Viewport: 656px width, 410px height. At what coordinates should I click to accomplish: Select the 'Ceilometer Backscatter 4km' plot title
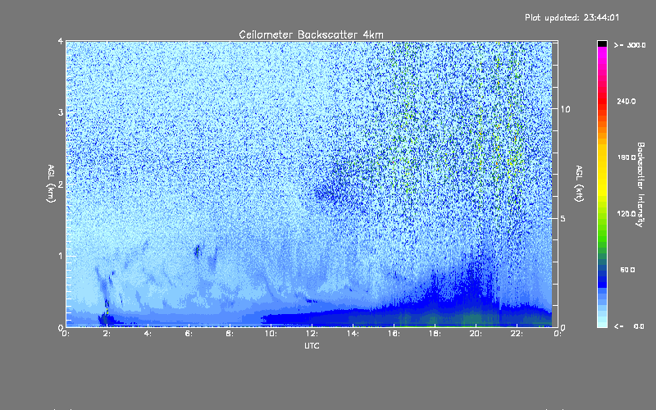click(311, 34)
